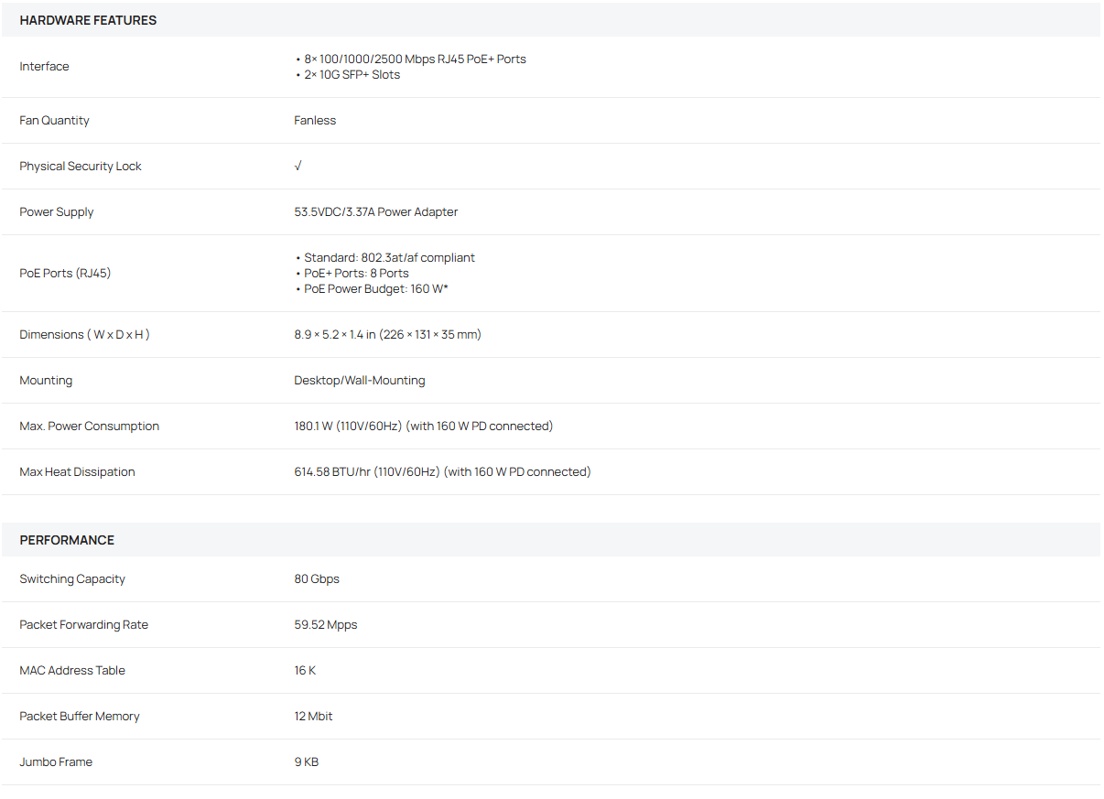Click the 12 Mbit packet buffer value
1104x799 pixels.
(x=313, y=716)
